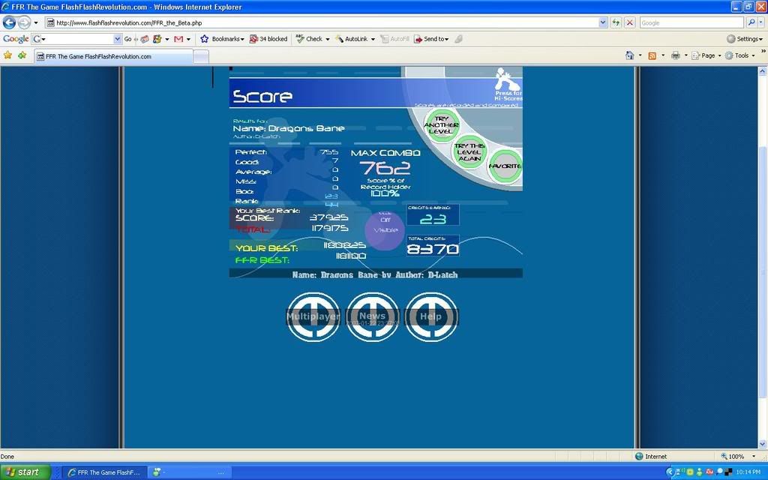Open the Page menu
The image size is (768, 480).
coord(706,55)
